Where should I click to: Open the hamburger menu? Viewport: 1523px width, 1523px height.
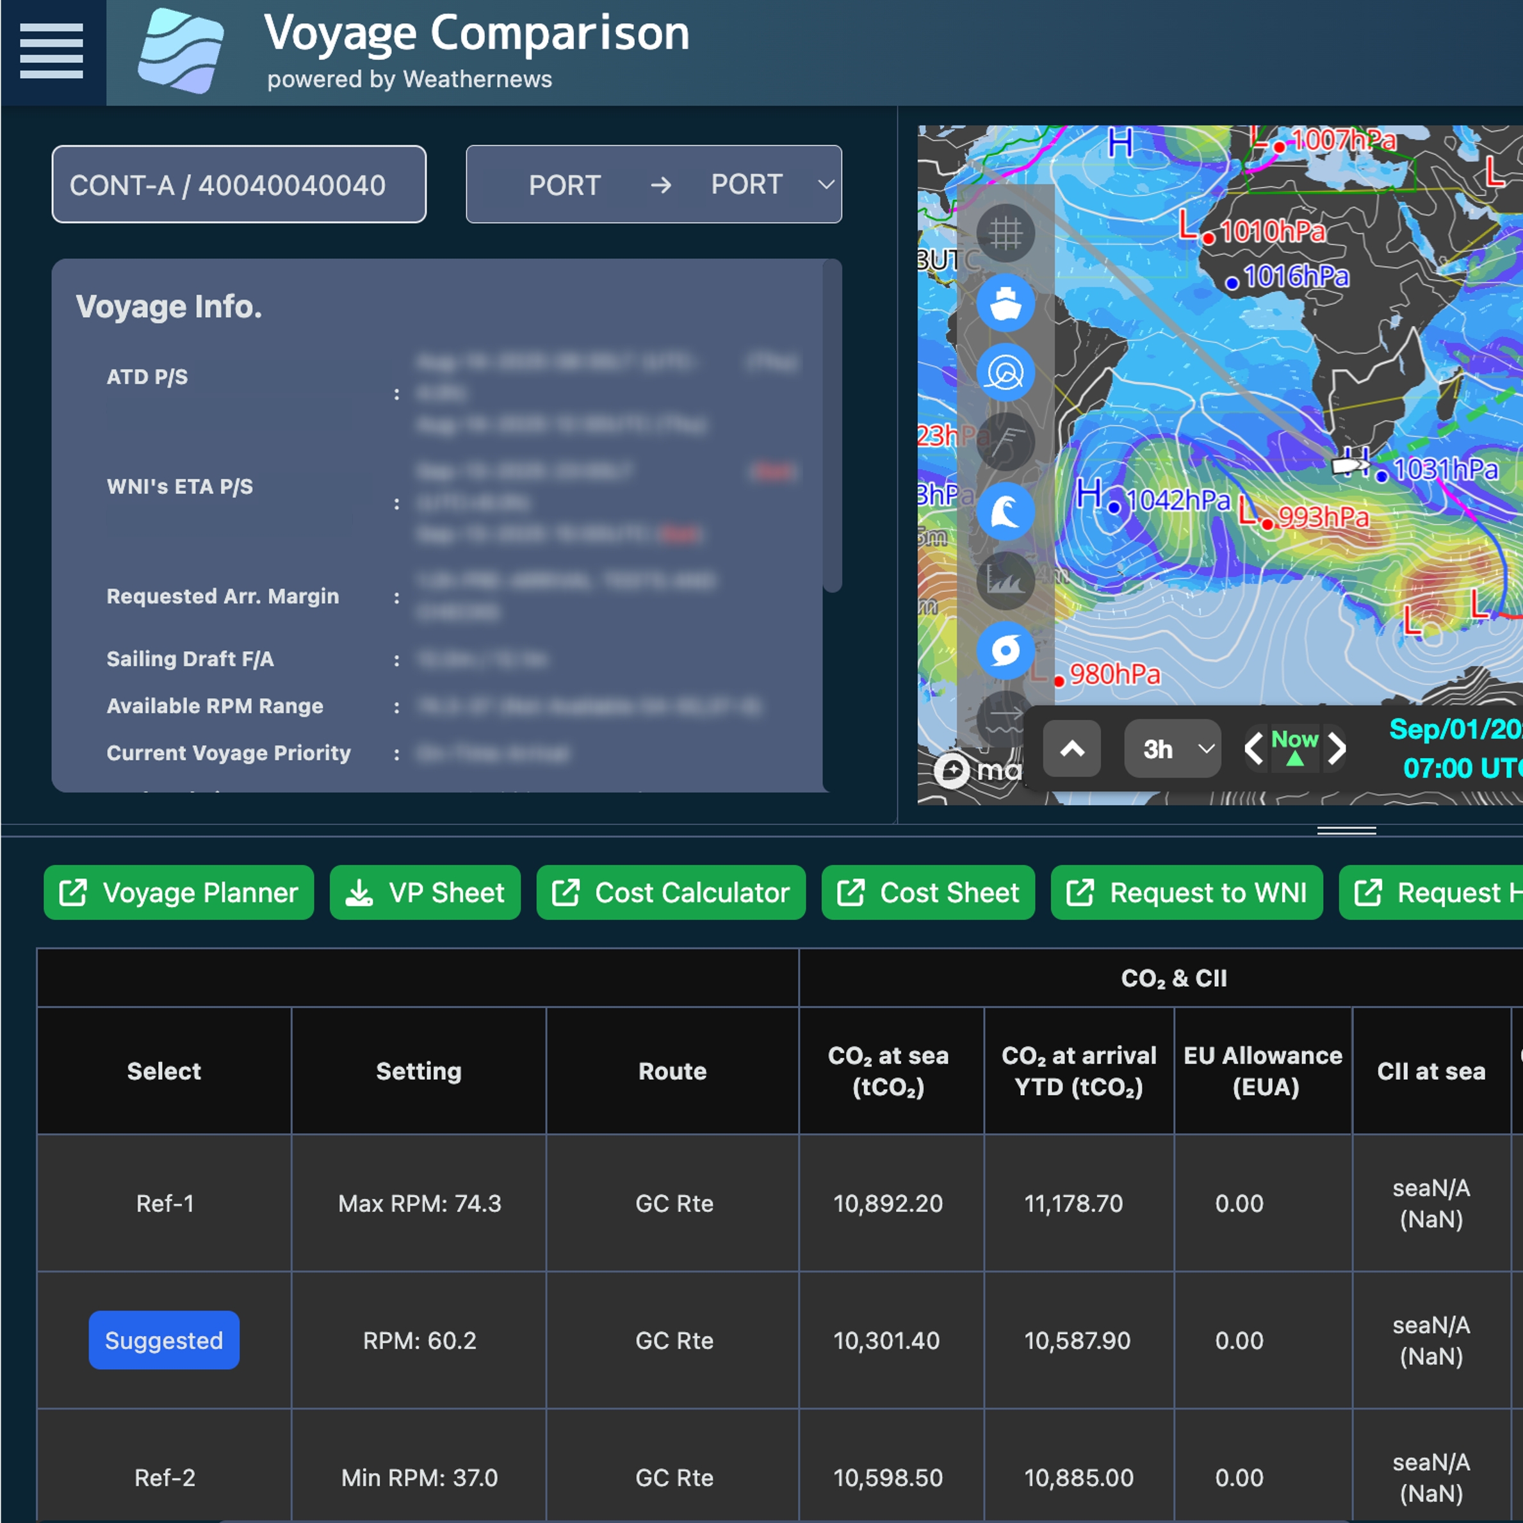tap(51, 51)
